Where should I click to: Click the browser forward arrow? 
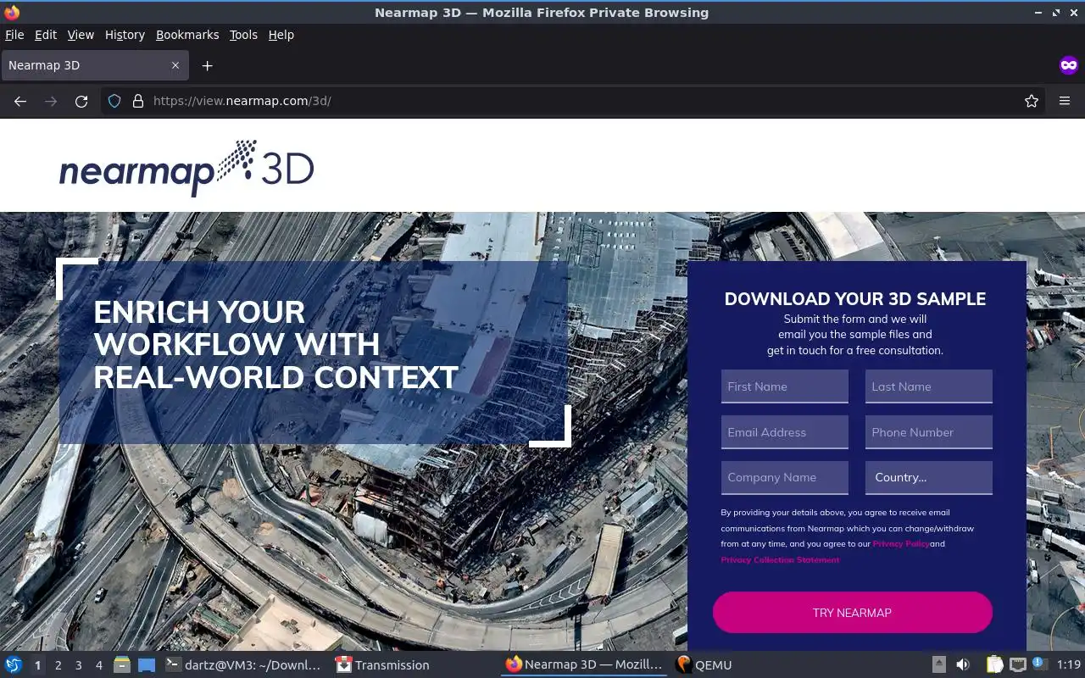coord(51,101)
